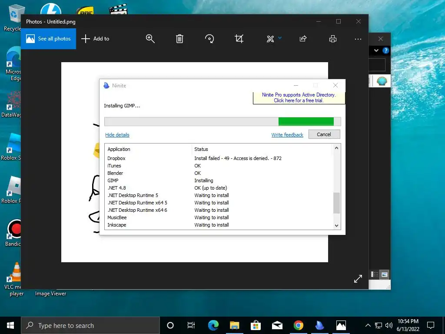
Task: Click the seashell icon in background window
Action: click(382, 81)
